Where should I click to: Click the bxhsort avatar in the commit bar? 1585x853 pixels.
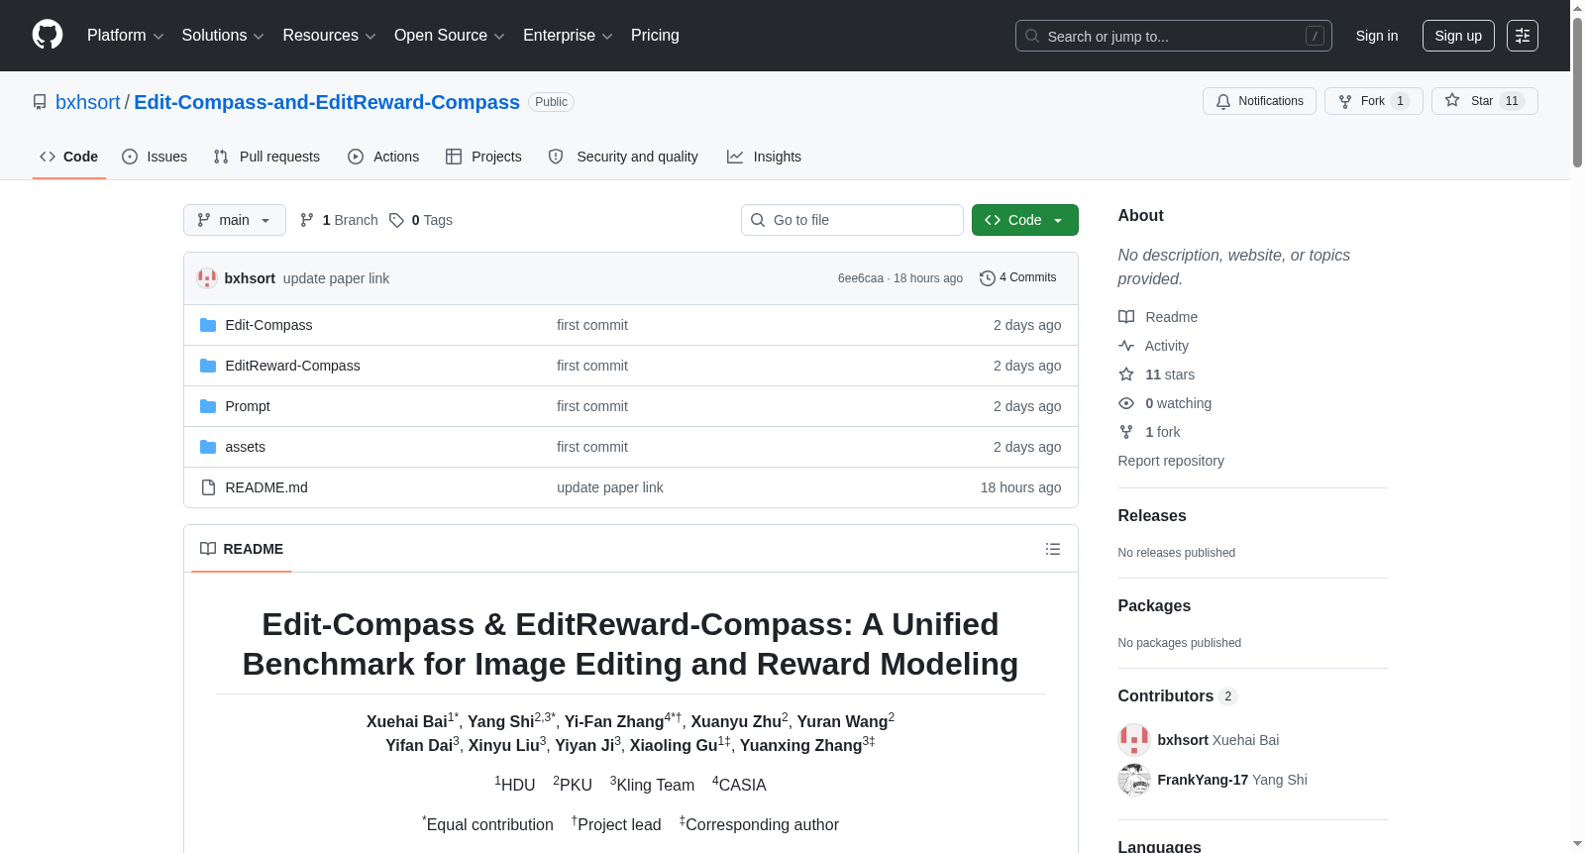207,278
